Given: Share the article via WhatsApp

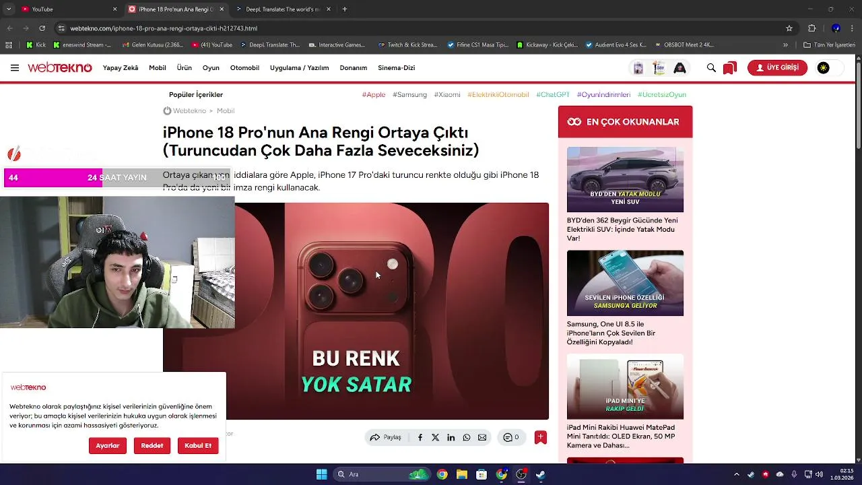Looking at the screenshot, I should point(467,438).
